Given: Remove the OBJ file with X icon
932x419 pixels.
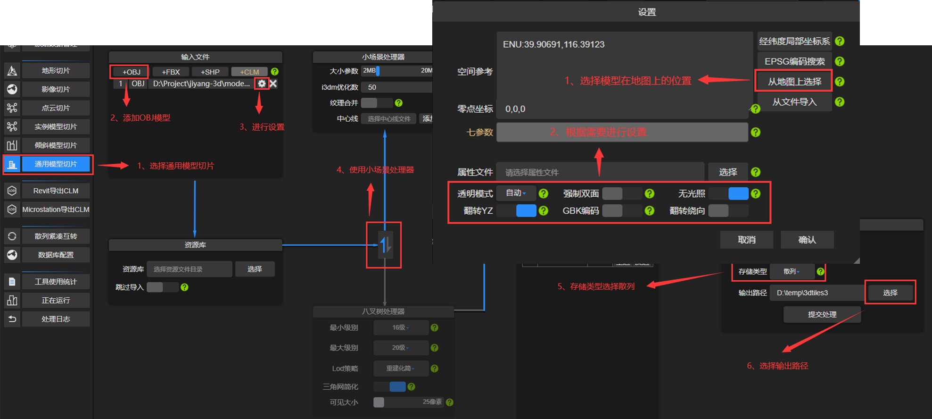Looking at the screenshot, I should pyautogui.click(x=273, y=84).
